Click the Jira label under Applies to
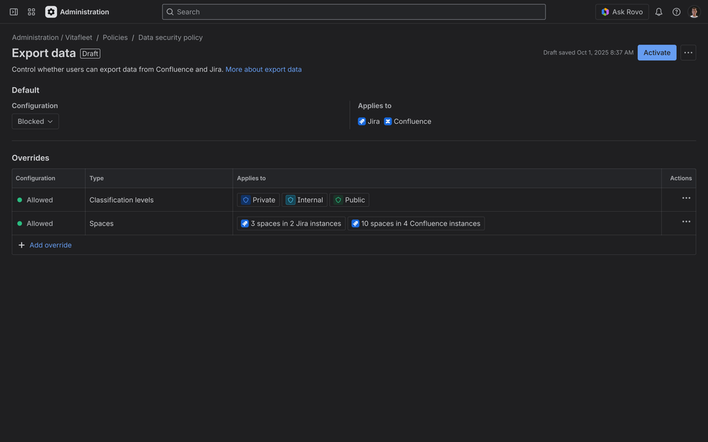Screen dimensions: 708x442 click(373, 121)
